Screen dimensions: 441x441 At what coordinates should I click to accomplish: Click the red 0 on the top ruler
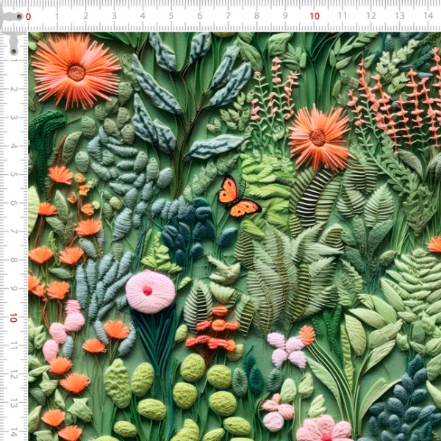[29, 17]
